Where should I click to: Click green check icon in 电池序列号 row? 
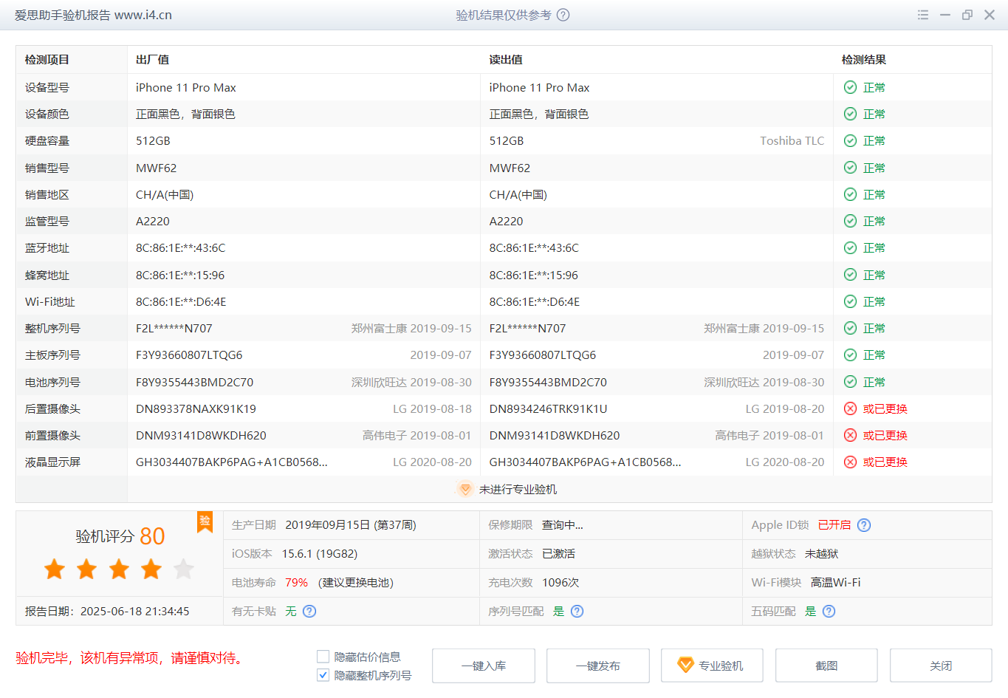(850, 382)
